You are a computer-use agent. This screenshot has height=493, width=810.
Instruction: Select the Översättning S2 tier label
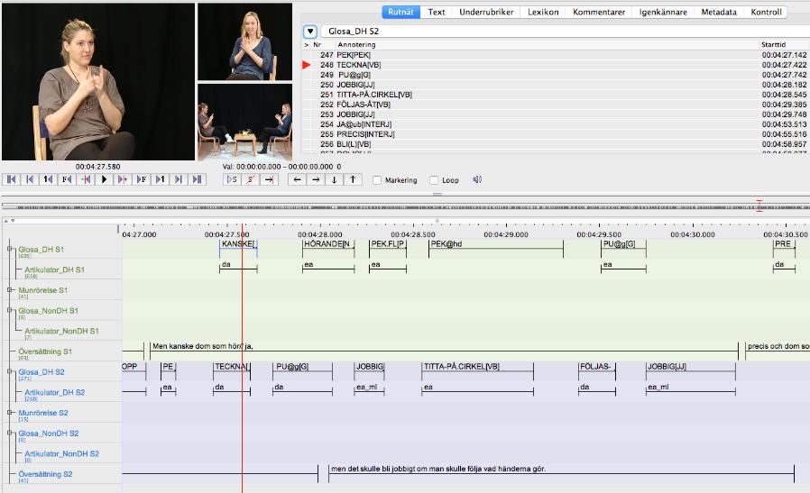(45, 474)
